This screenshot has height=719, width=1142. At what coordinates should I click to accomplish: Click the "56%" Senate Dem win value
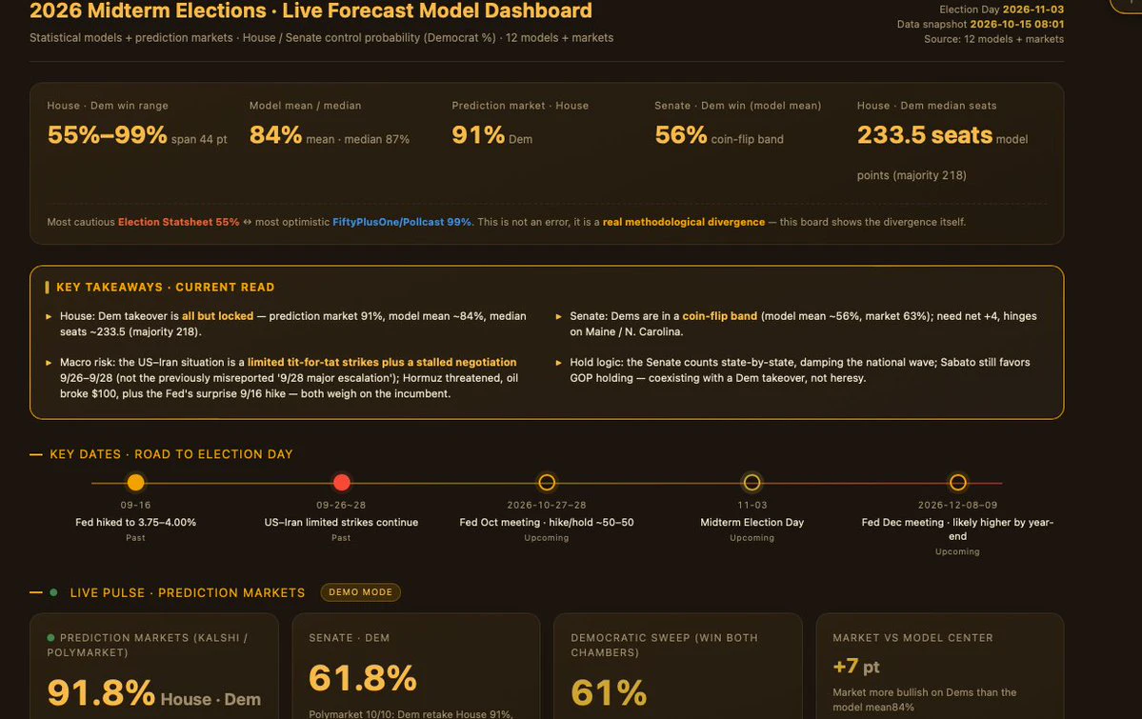[x=680, y=135]
